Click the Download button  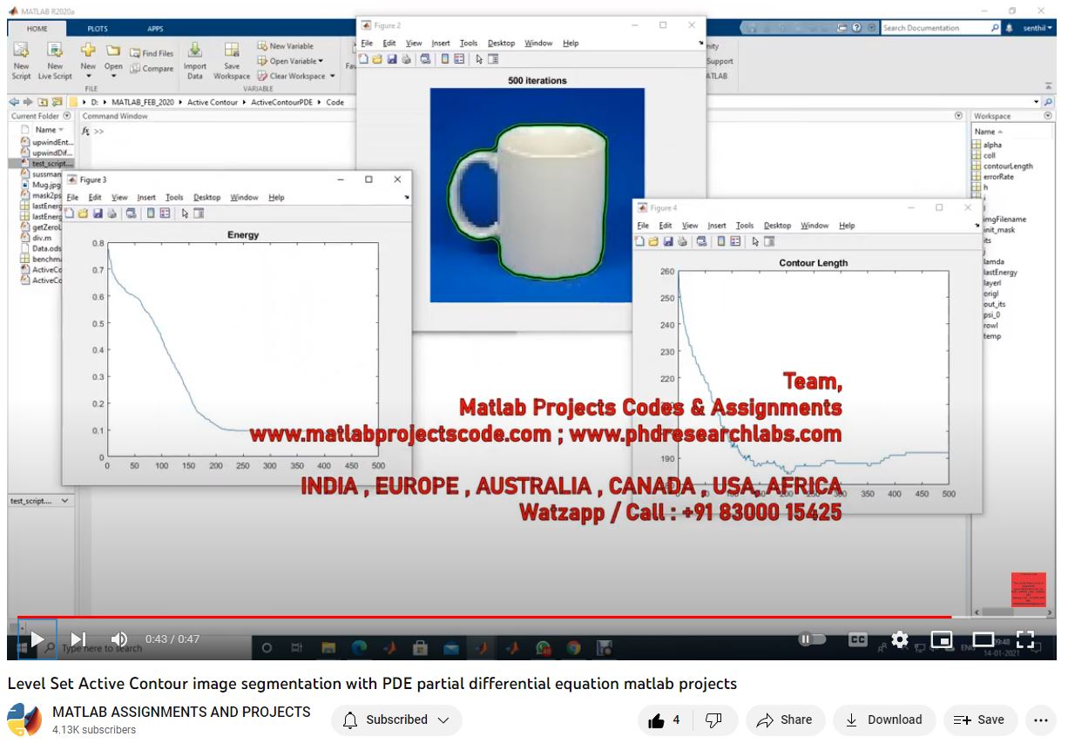[884, 720]
